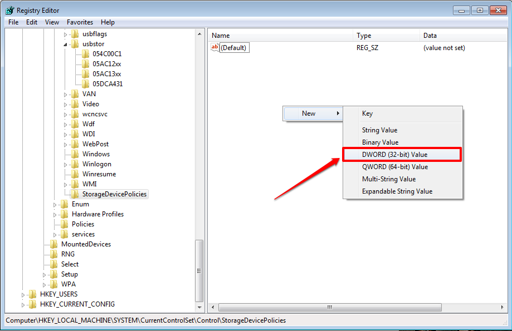The width and height of the screenshot is (512, 331).
Task: Collapse the usbstor key
Action: click(65, 43)
